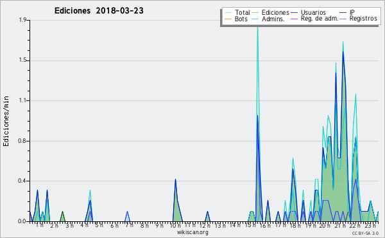This screenshot has height=238, width=385.
Task: Click the CC BY-SA 3.0 license label
Action: pos(365,233)
